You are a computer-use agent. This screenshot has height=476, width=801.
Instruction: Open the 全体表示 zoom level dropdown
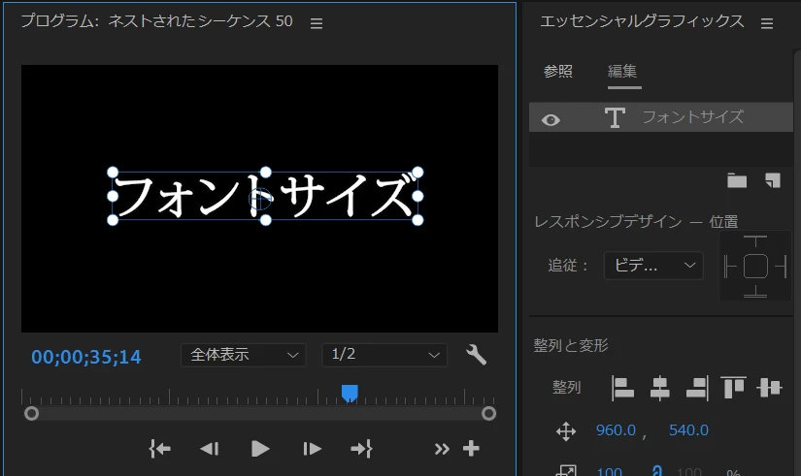pyautogui.click(x=243, y=355)
